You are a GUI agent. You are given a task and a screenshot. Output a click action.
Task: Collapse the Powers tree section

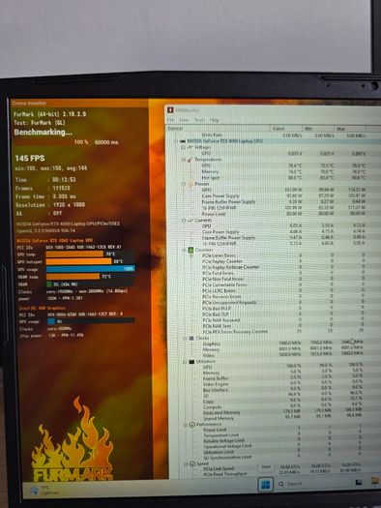point(184,184)
